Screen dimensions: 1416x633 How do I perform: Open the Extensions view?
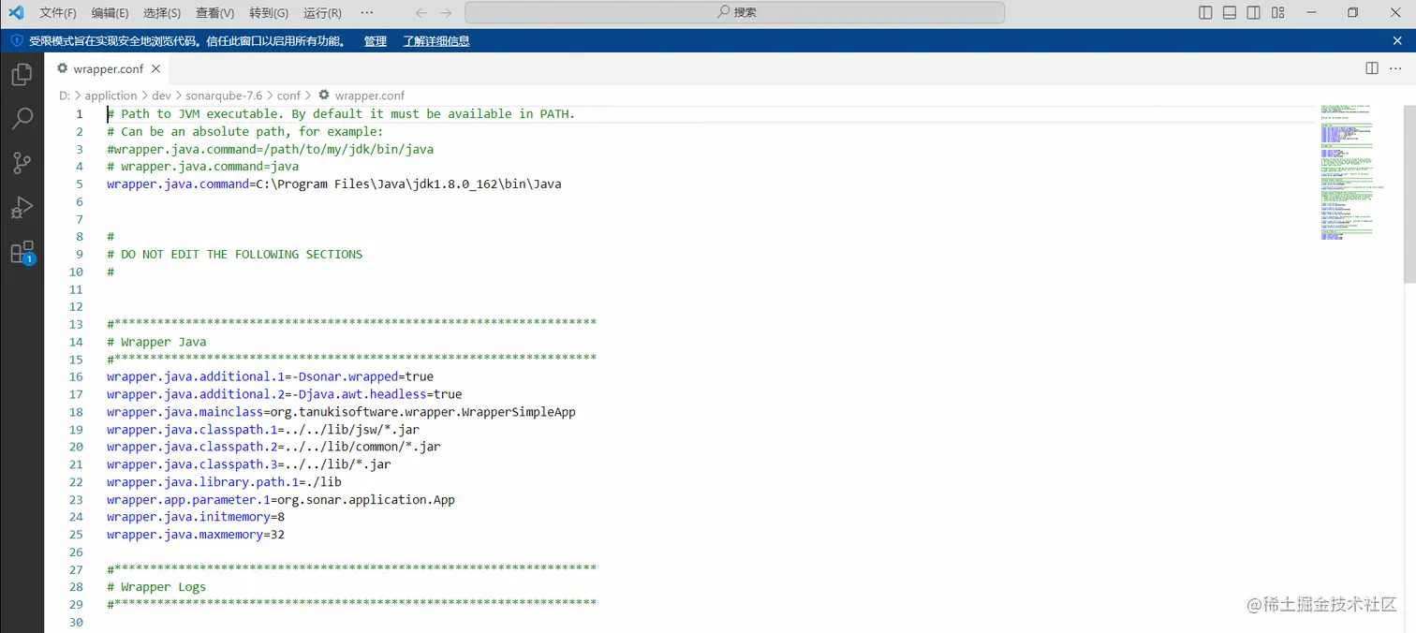(x=22, y=253)
